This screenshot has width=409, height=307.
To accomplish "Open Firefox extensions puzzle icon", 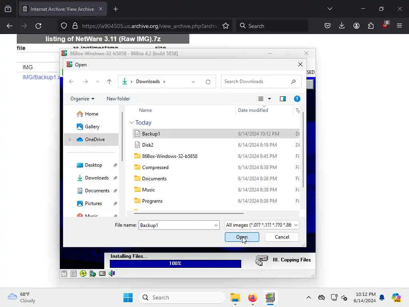I will (371, 26).
